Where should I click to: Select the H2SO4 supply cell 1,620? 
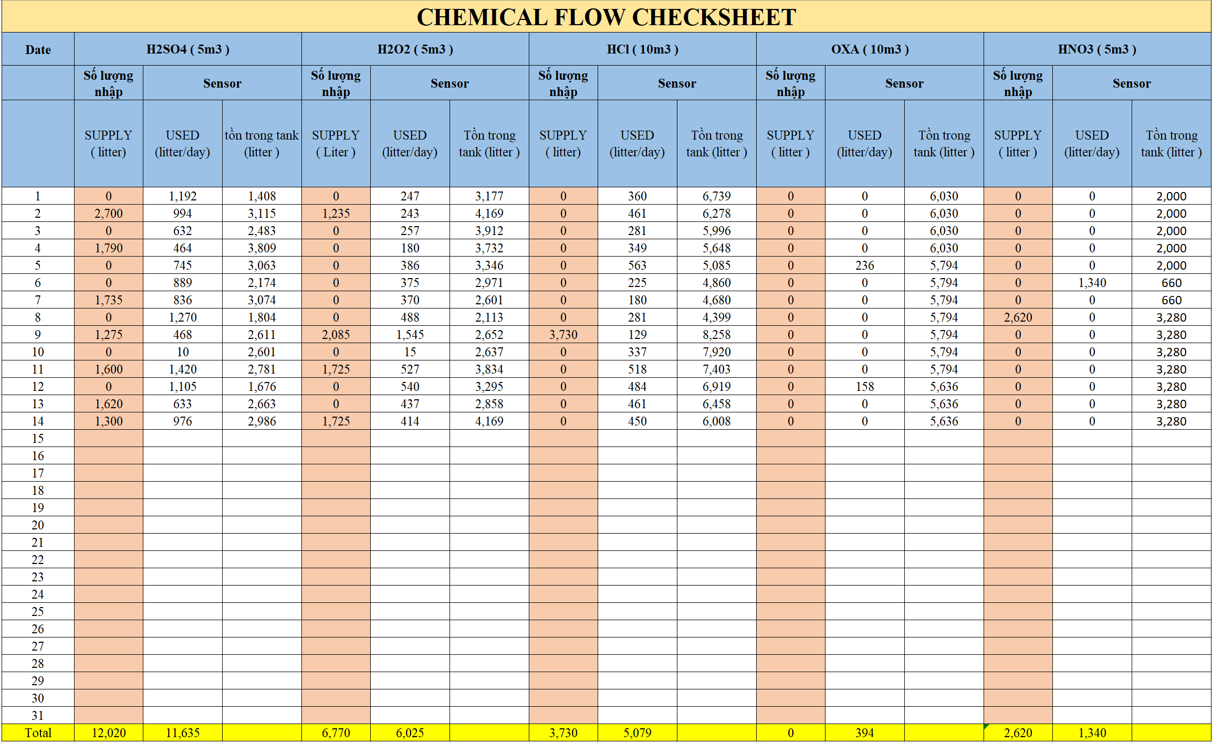[x=109, y=404]
